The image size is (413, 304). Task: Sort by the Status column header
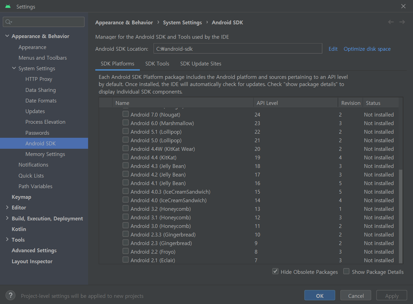coord(381,103)
